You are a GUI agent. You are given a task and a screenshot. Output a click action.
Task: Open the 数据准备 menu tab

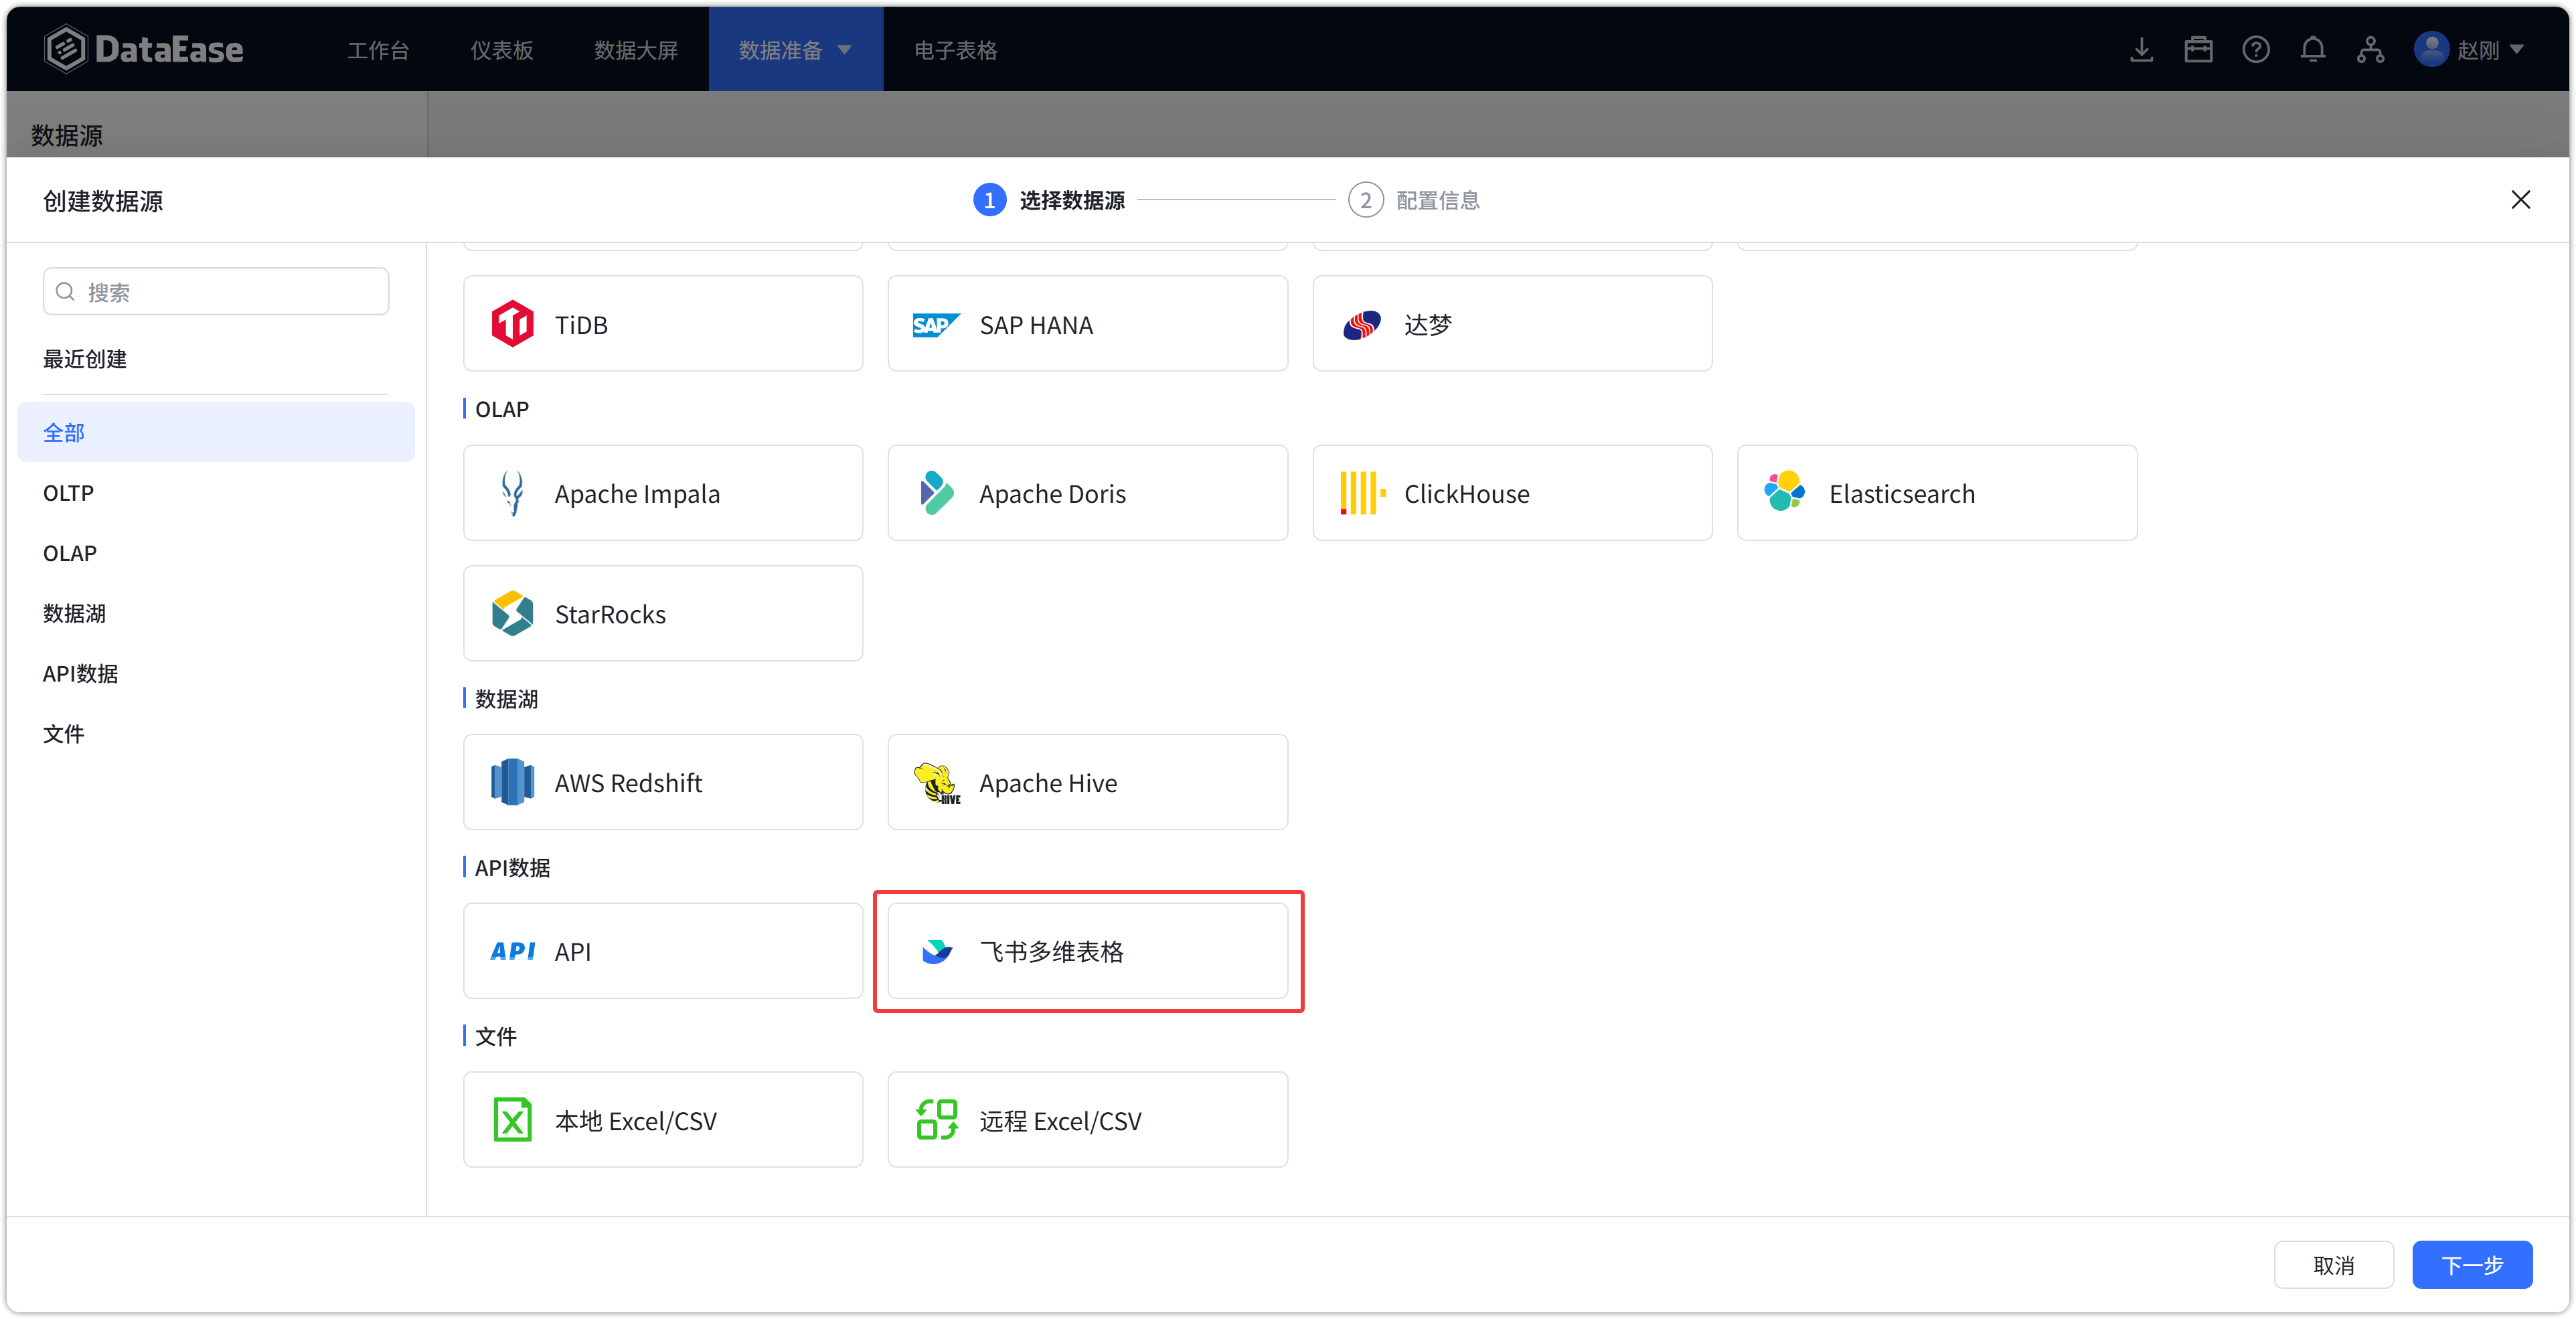point(795,49)
